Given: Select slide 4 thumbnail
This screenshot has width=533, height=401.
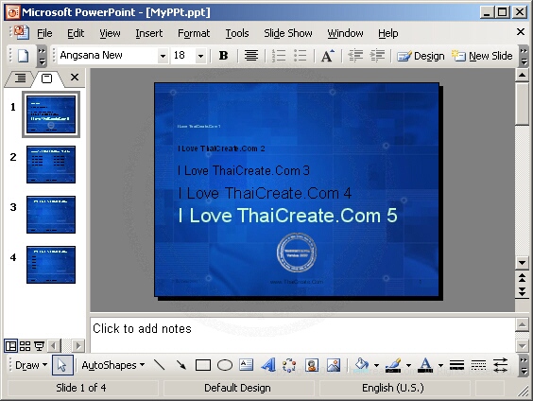Looking at the screenshot, I should coord(51,265).
